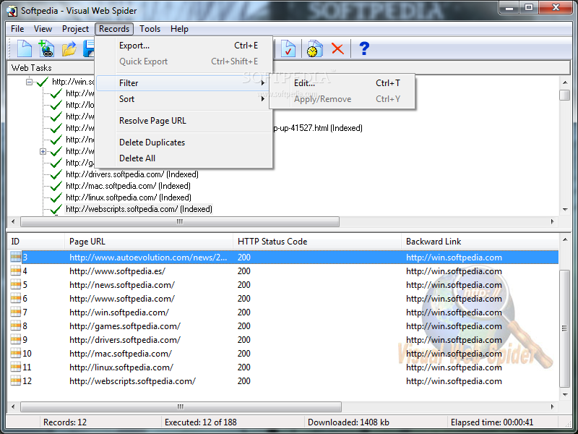
Task: Select Edit... in Filter submenu
Action: (342, 83)
